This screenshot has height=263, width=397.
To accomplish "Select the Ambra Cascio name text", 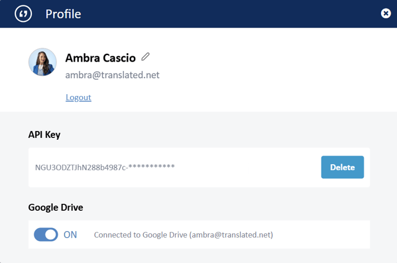I will pos(100,57).
